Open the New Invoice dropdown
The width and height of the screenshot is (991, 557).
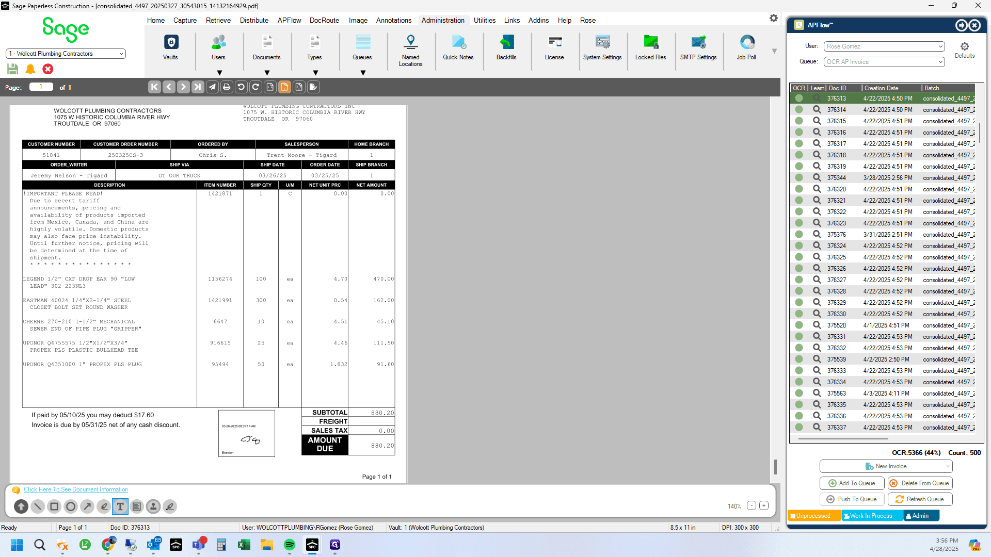click(x=886, y=466)
